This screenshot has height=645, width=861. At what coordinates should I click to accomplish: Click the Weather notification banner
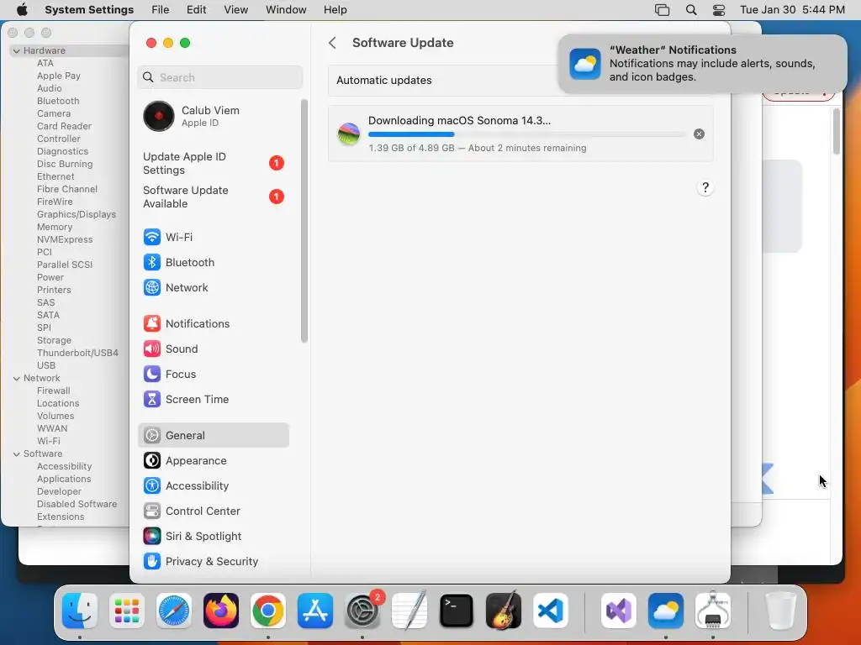(702, 64)
